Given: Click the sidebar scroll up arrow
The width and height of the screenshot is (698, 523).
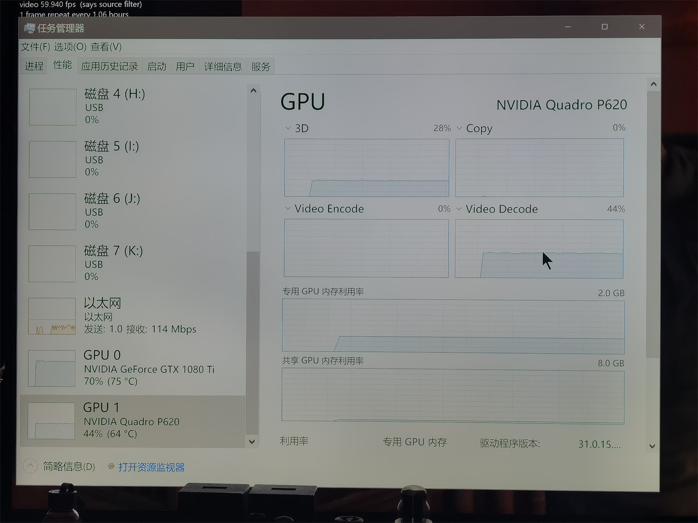Looking at the screenshot, I should (x=253, y=91).
